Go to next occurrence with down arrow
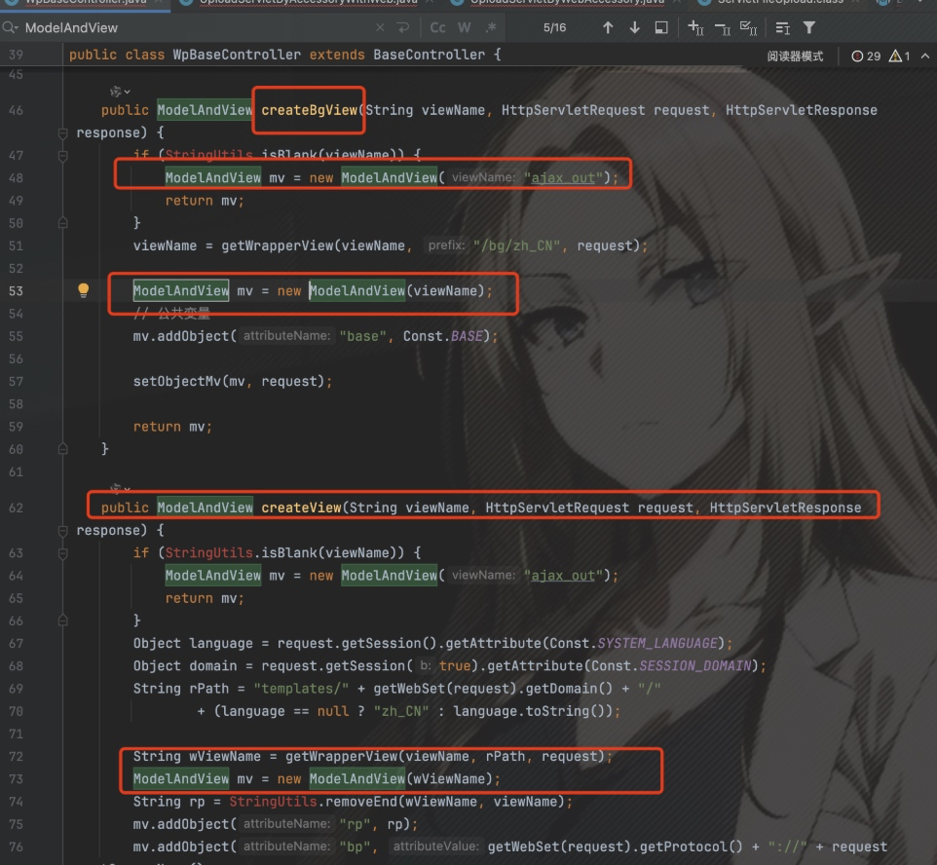This screenshot has height=865, width=937. pos(635,27)
